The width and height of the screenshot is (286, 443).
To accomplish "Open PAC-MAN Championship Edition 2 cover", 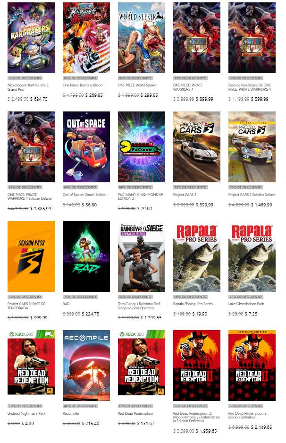I will coord(142,147).
